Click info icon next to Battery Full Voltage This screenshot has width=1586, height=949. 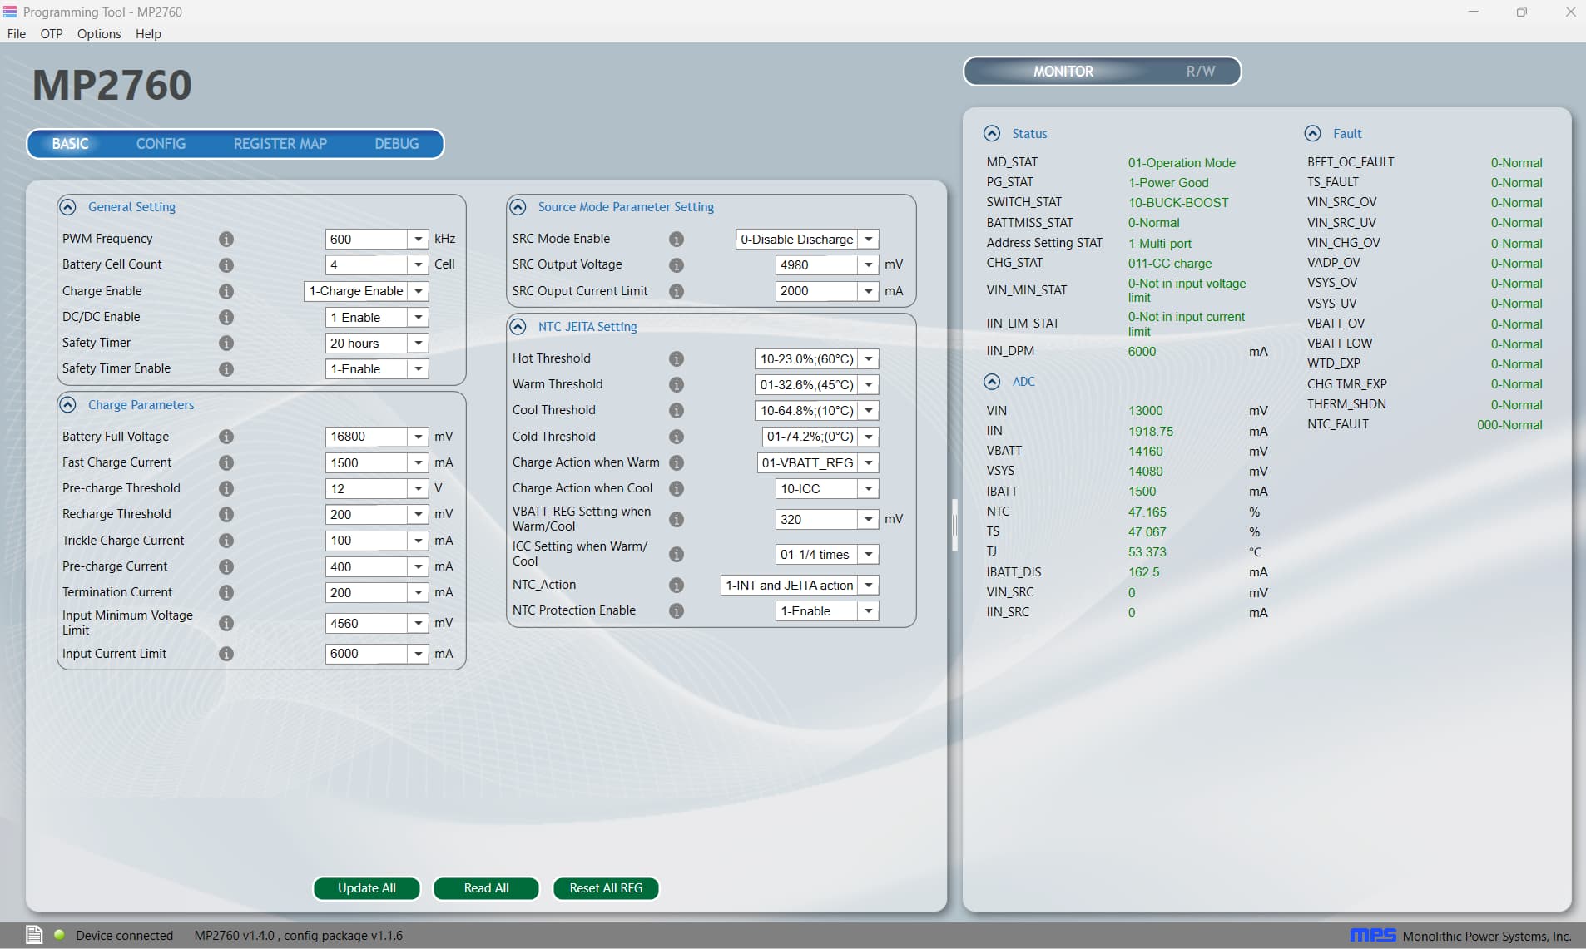coord(226,437)
